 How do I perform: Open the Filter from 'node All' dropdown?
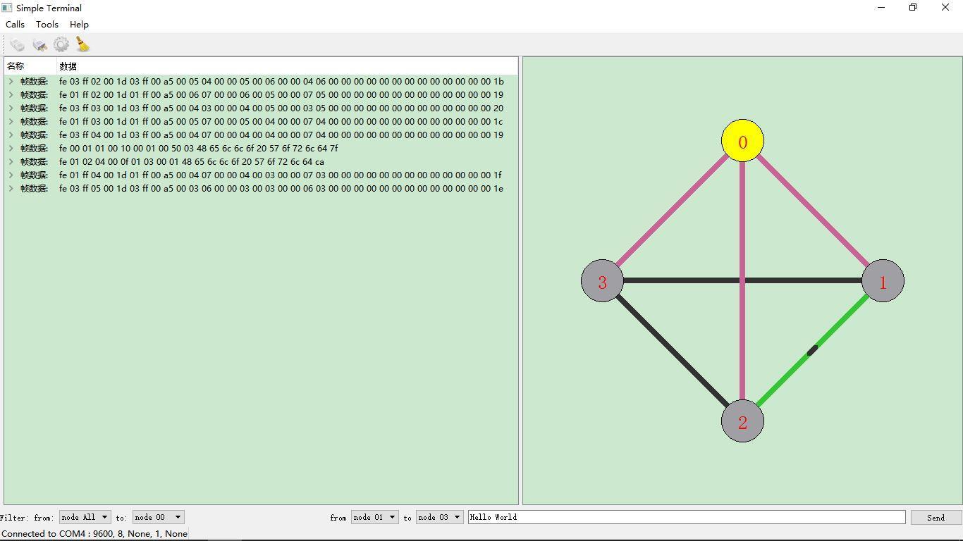[x=85, y=517]
